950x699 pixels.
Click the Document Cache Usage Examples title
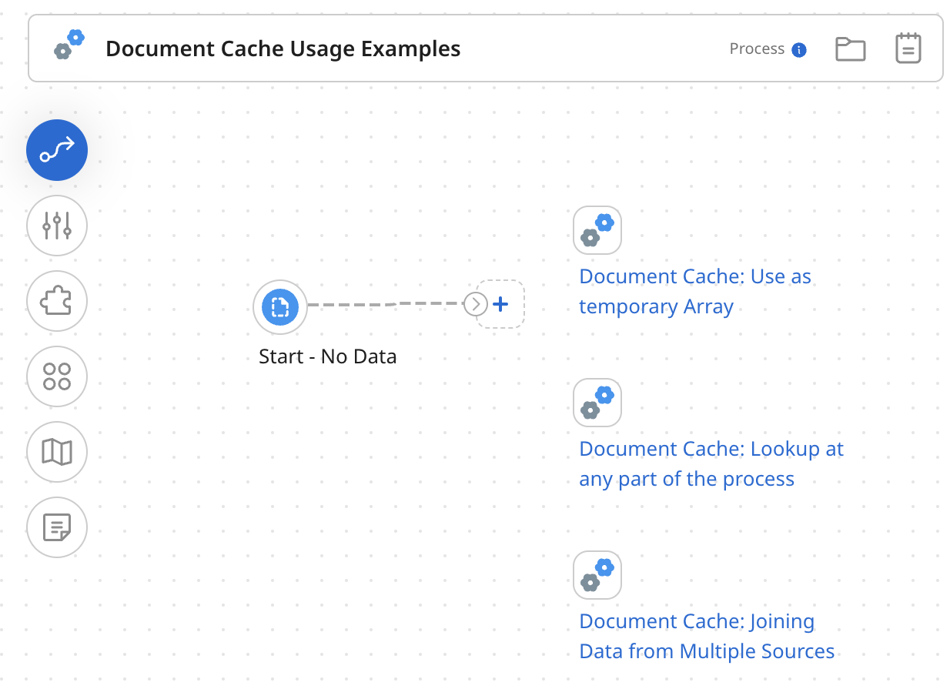[283, 48]
